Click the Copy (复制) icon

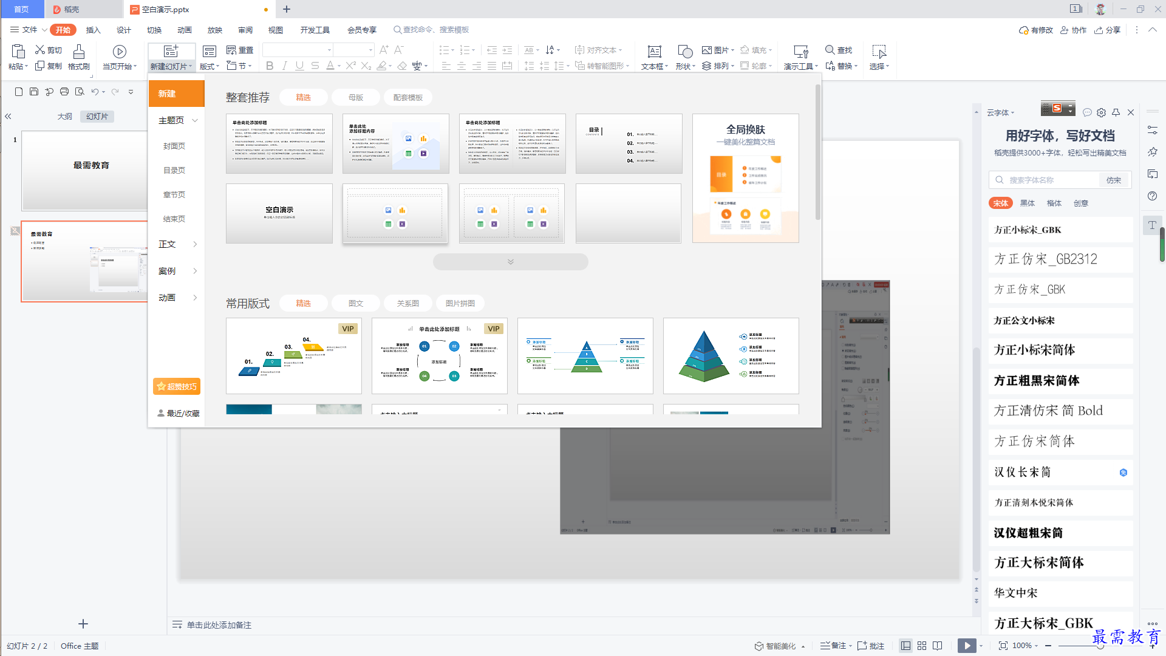[x=40, y=66]
